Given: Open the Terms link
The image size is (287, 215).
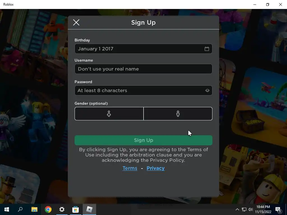Looking at the screenshot, I should click(130, 168).
